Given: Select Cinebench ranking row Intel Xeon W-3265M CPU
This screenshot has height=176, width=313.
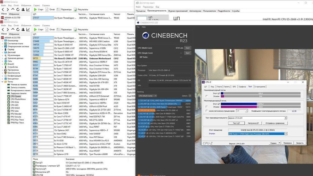Looking at the screenshot, I should [164, 104].
